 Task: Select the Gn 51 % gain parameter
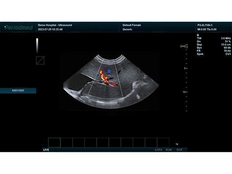click(213, 41)
